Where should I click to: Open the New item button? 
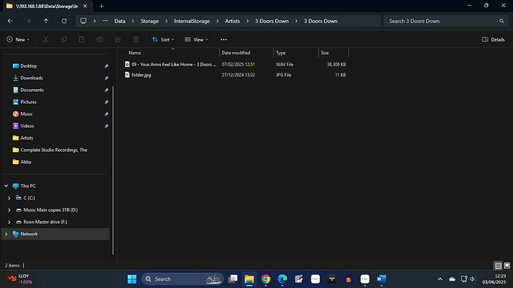18,39
